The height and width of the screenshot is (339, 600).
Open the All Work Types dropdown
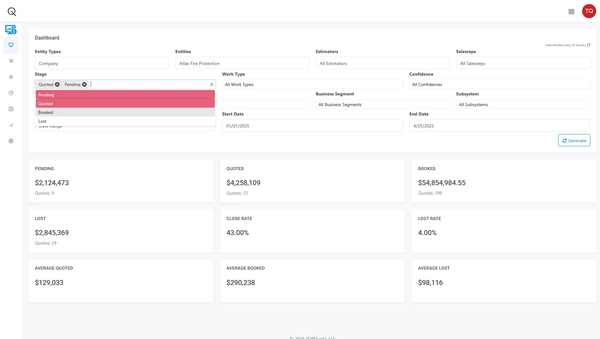pos(313,84)
